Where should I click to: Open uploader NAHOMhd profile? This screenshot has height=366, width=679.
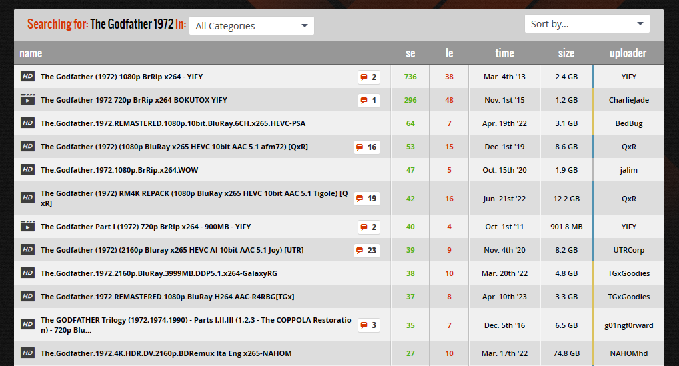tap(629, 353)
